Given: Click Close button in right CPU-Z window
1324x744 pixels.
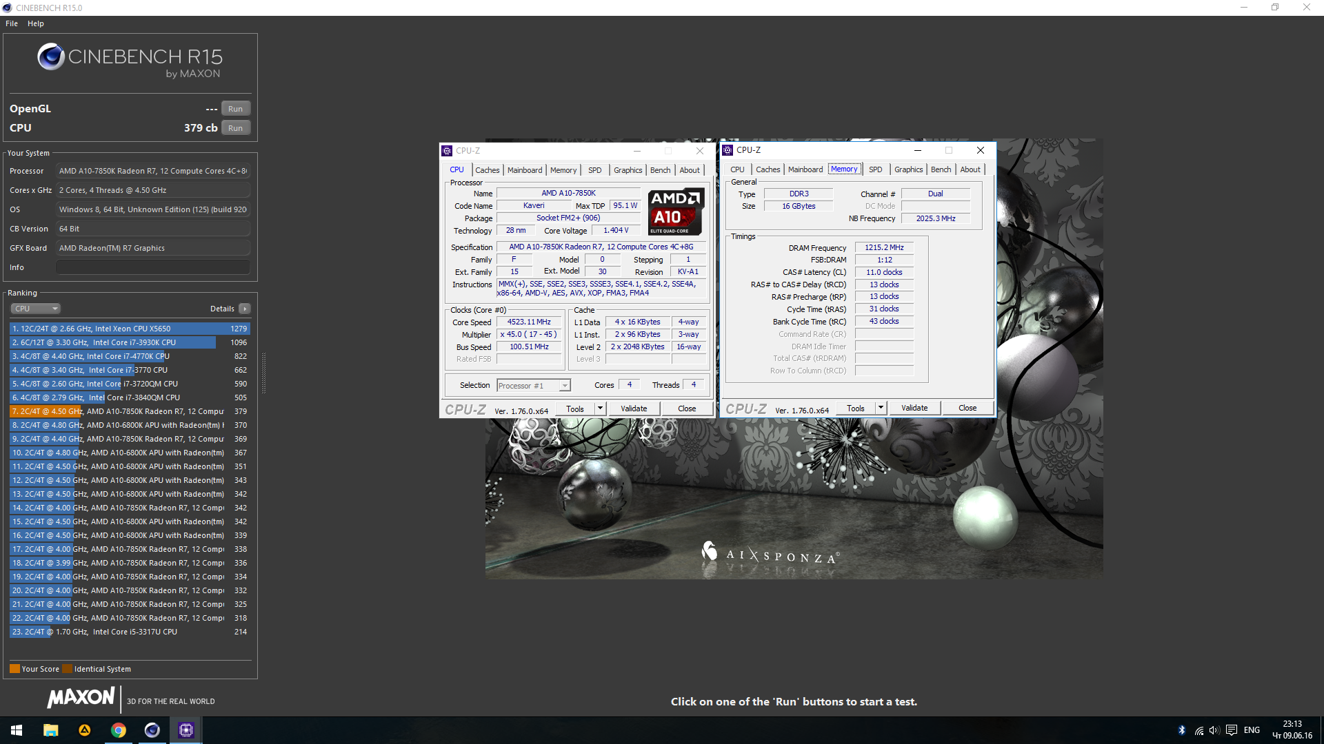Looking at the screenshot, I should point(967,409).
